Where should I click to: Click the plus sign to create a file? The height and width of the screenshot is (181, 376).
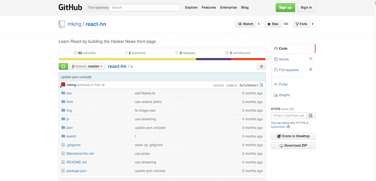pyautogui.click(x=132, y=67)
